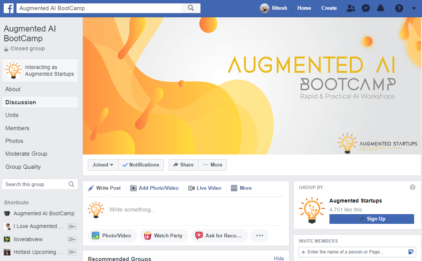Click the Watch Party button
The image size is (422, 261).
[164, 235]
